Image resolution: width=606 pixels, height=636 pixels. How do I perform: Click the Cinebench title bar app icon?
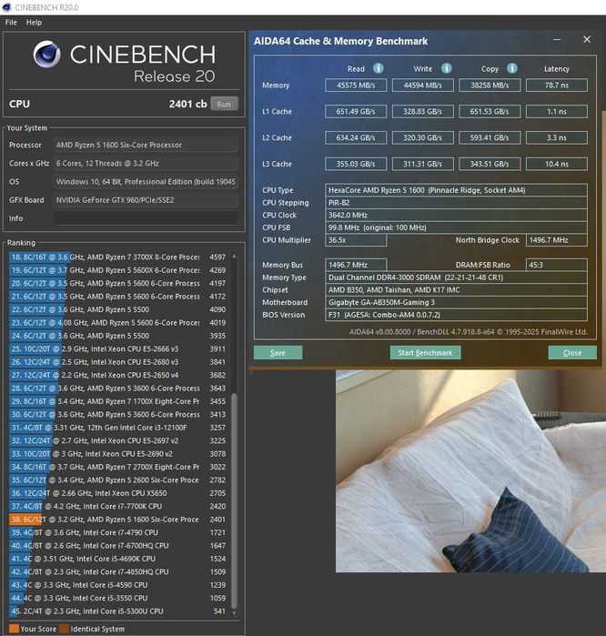[6, 7]
